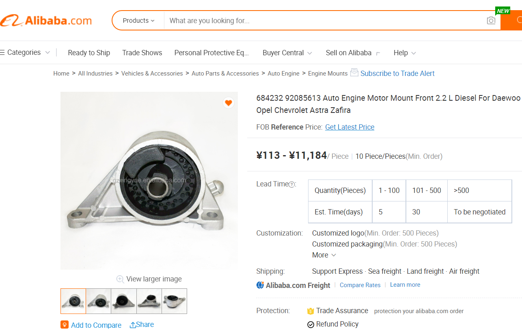The width and height of the screenshot is (522, 331).
Task: Click the Share arrow icon
Action: [x=133, y=325]
